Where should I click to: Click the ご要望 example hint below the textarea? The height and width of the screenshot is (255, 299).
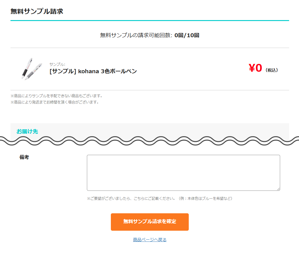point(159,198)
